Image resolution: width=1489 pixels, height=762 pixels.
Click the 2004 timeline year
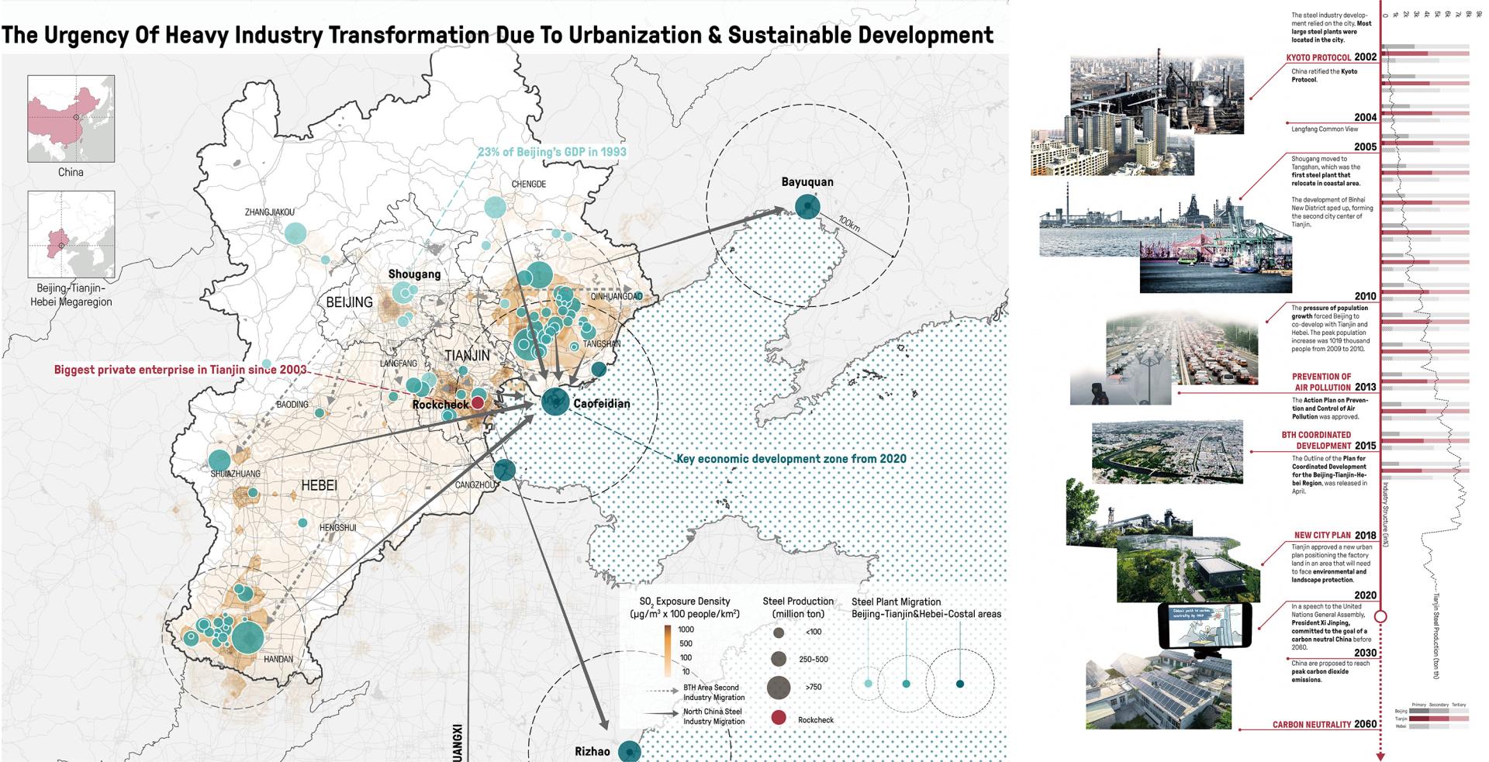1366,118
